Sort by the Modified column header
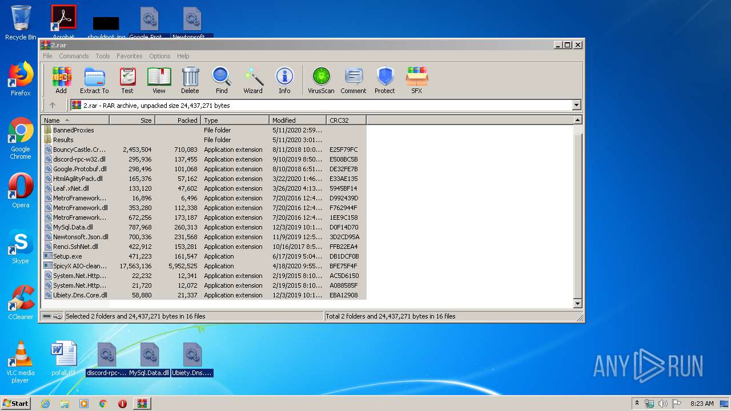The height and width of the screenshot is (411, 731). (298, 120)
